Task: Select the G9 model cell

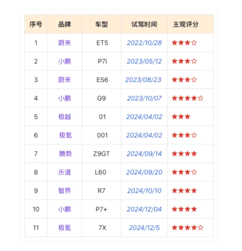Action: click(x=102, y=98)
